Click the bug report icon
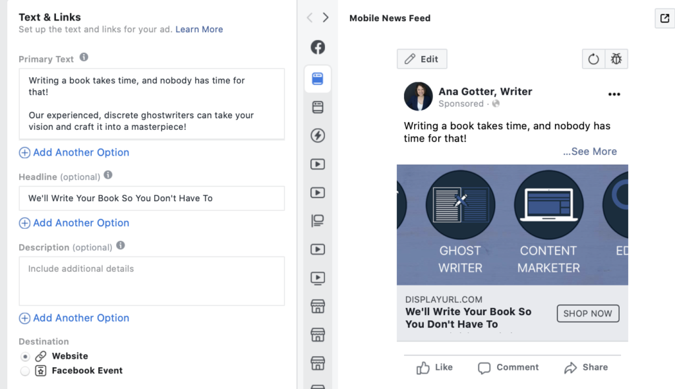The image size is (675, 389). tap(616, 59)
